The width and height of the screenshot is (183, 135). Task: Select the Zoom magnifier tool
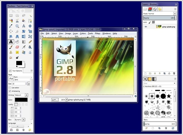point(17,26)
